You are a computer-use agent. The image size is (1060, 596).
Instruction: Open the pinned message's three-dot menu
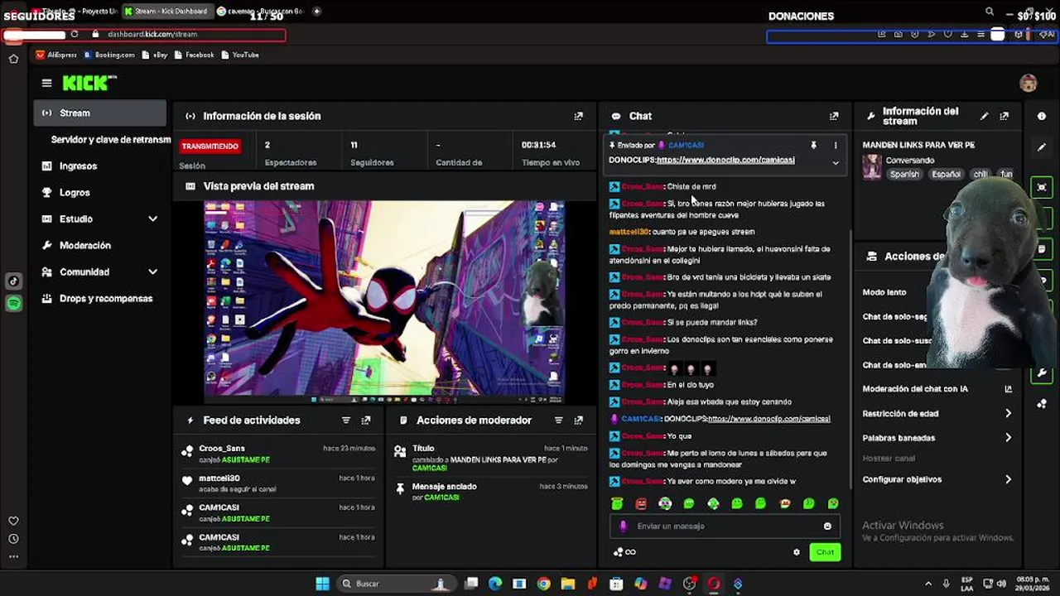(835, 146)
